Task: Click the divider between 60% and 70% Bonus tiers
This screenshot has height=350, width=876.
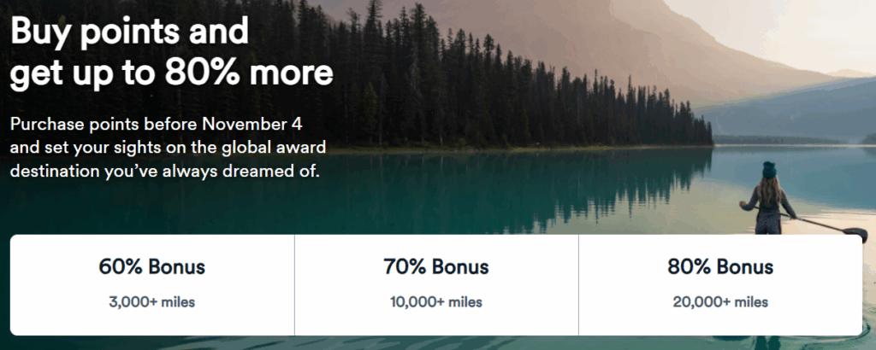Action: [294, 285]
